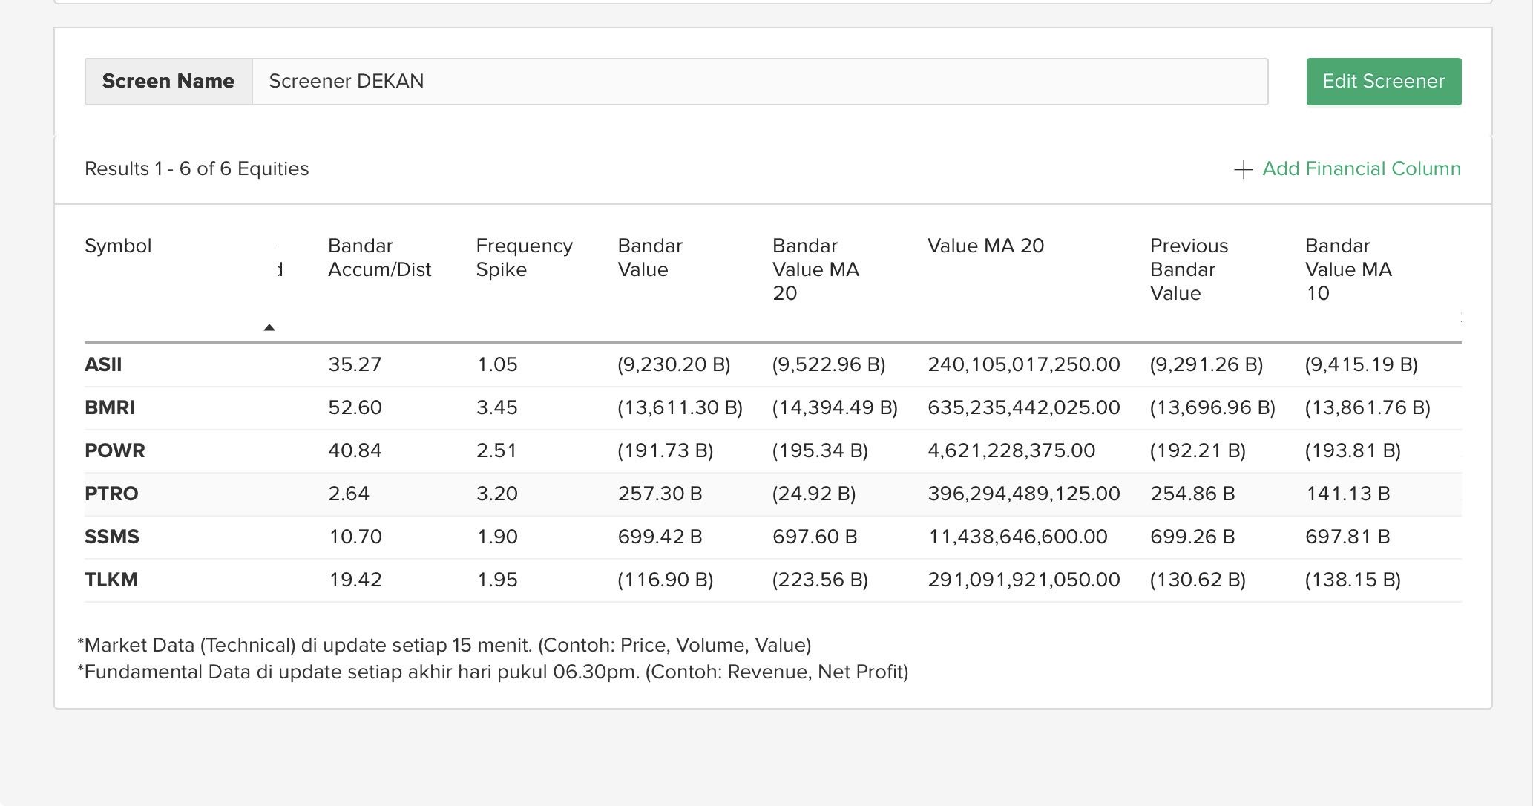Click the Bandar Value MA 10 header
1533x806 pixels.
click(x=1347, y=269)
